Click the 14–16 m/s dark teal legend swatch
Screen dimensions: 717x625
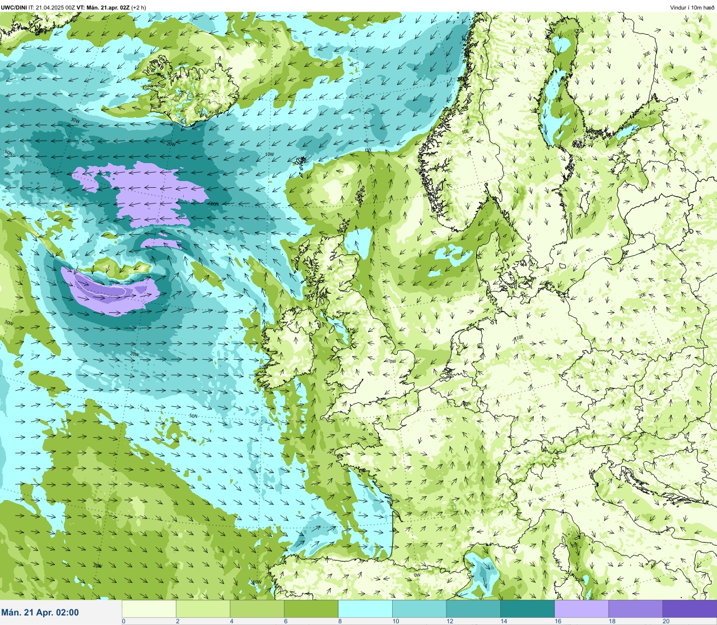(527, 609)
